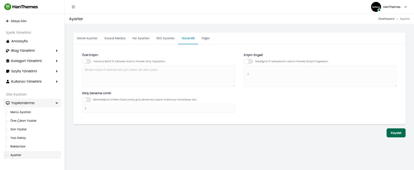The width and height of the screenshot is (414, 170).
Task: Click the Sayfa Yönetimi note icon
Action: tap(8, 71)
